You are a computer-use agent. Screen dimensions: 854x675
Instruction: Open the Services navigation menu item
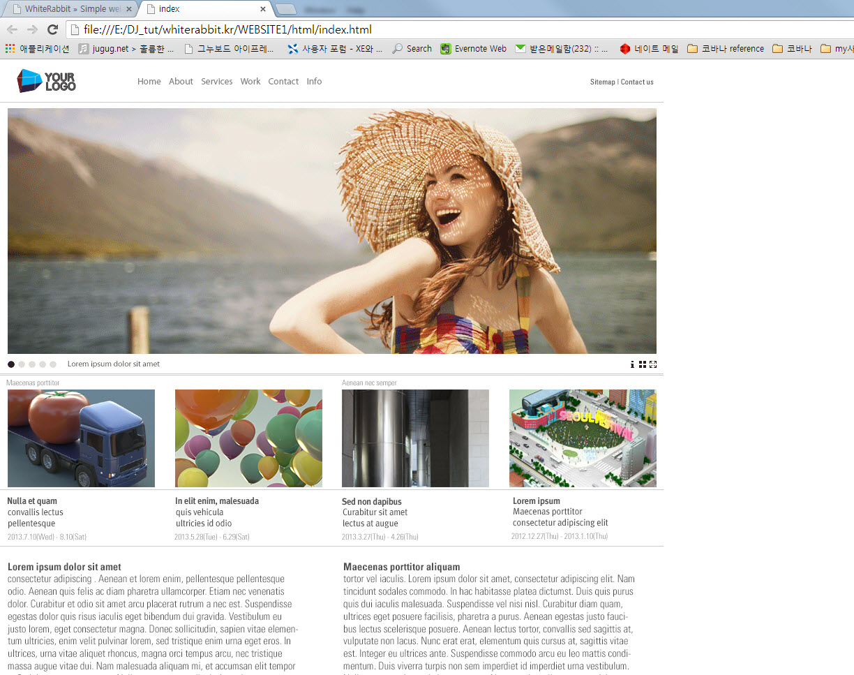[x=216, y=82]
